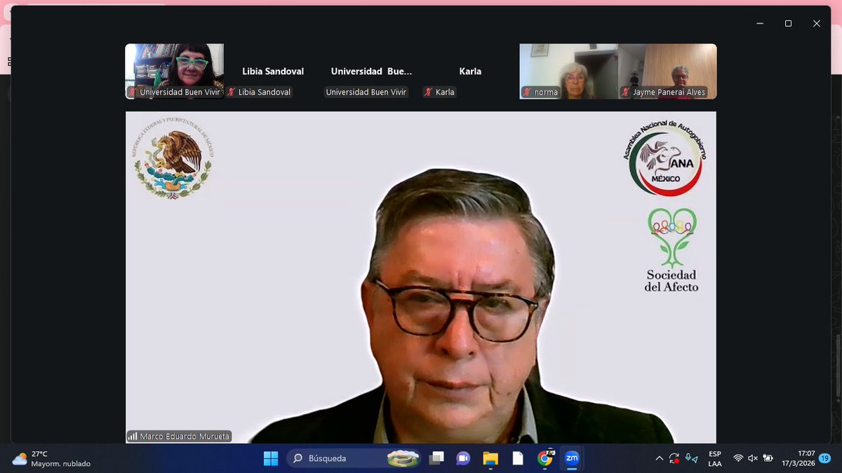
Task: Select Libia Sandoval participant tile
Action: 273,71
